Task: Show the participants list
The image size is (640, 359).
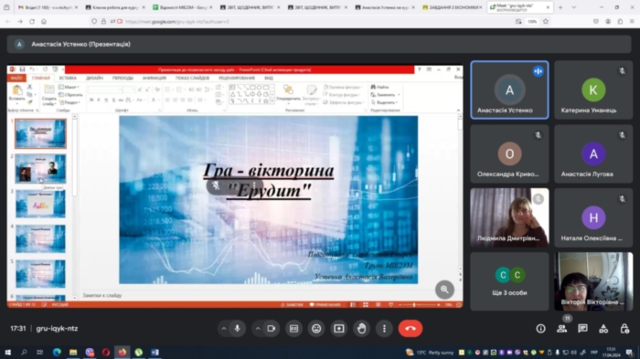Action: pyautogui.click(x=562, y=329)
